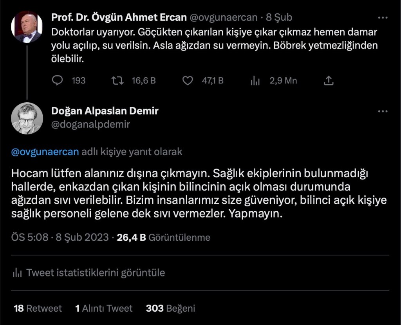This screenshot has height=325, width=401.
Task: Click the share icon on Ercan's tweet
Action: tap(329, 80)
